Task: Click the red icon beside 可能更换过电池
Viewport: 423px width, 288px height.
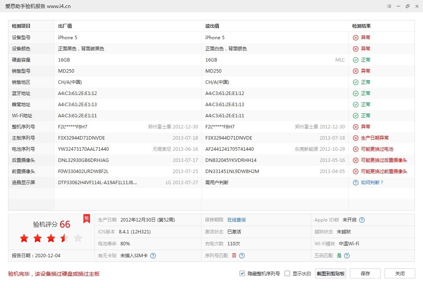Action: pyautogui.click(x=356, y=149)
